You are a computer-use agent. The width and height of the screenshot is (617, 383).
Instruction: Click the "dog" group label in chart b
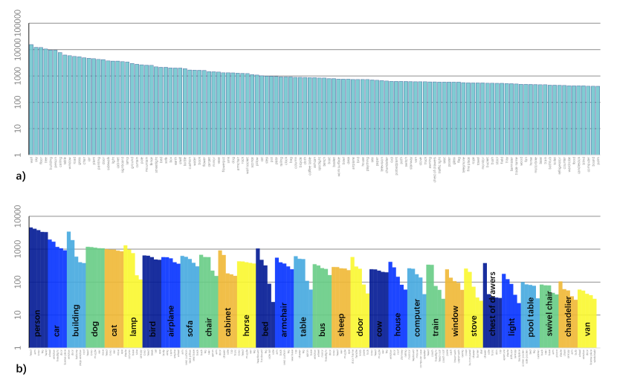pos(94,329)
